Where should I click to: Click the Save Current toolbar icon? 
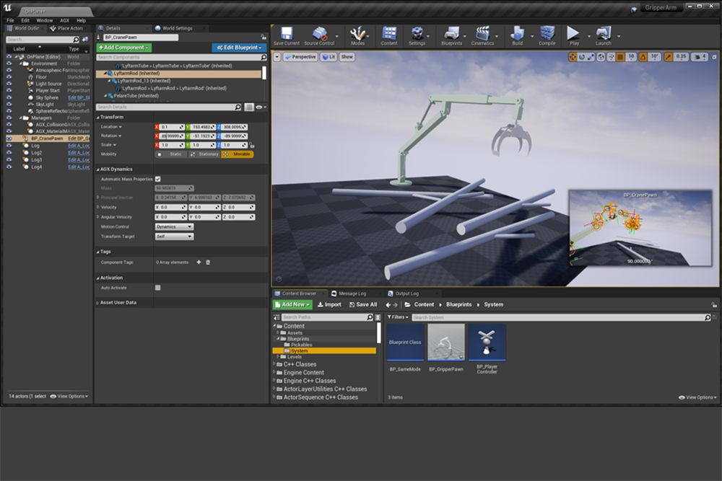(287, 36)
